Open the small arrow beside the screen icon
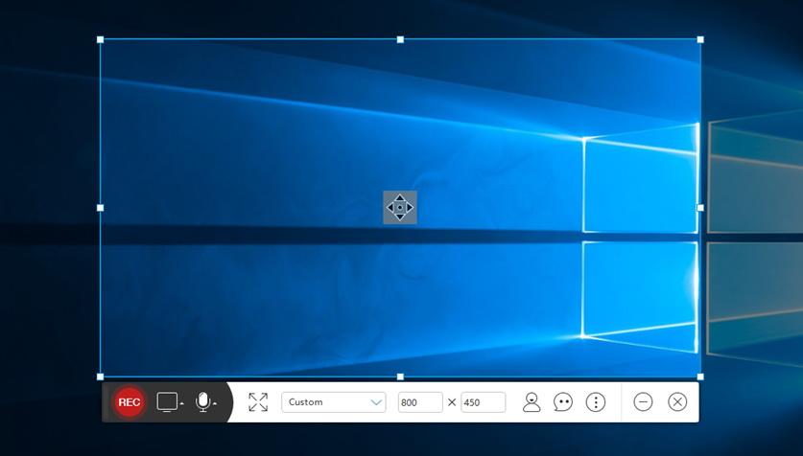Viewport: 803px width, 456px height. tap(182, 404)
